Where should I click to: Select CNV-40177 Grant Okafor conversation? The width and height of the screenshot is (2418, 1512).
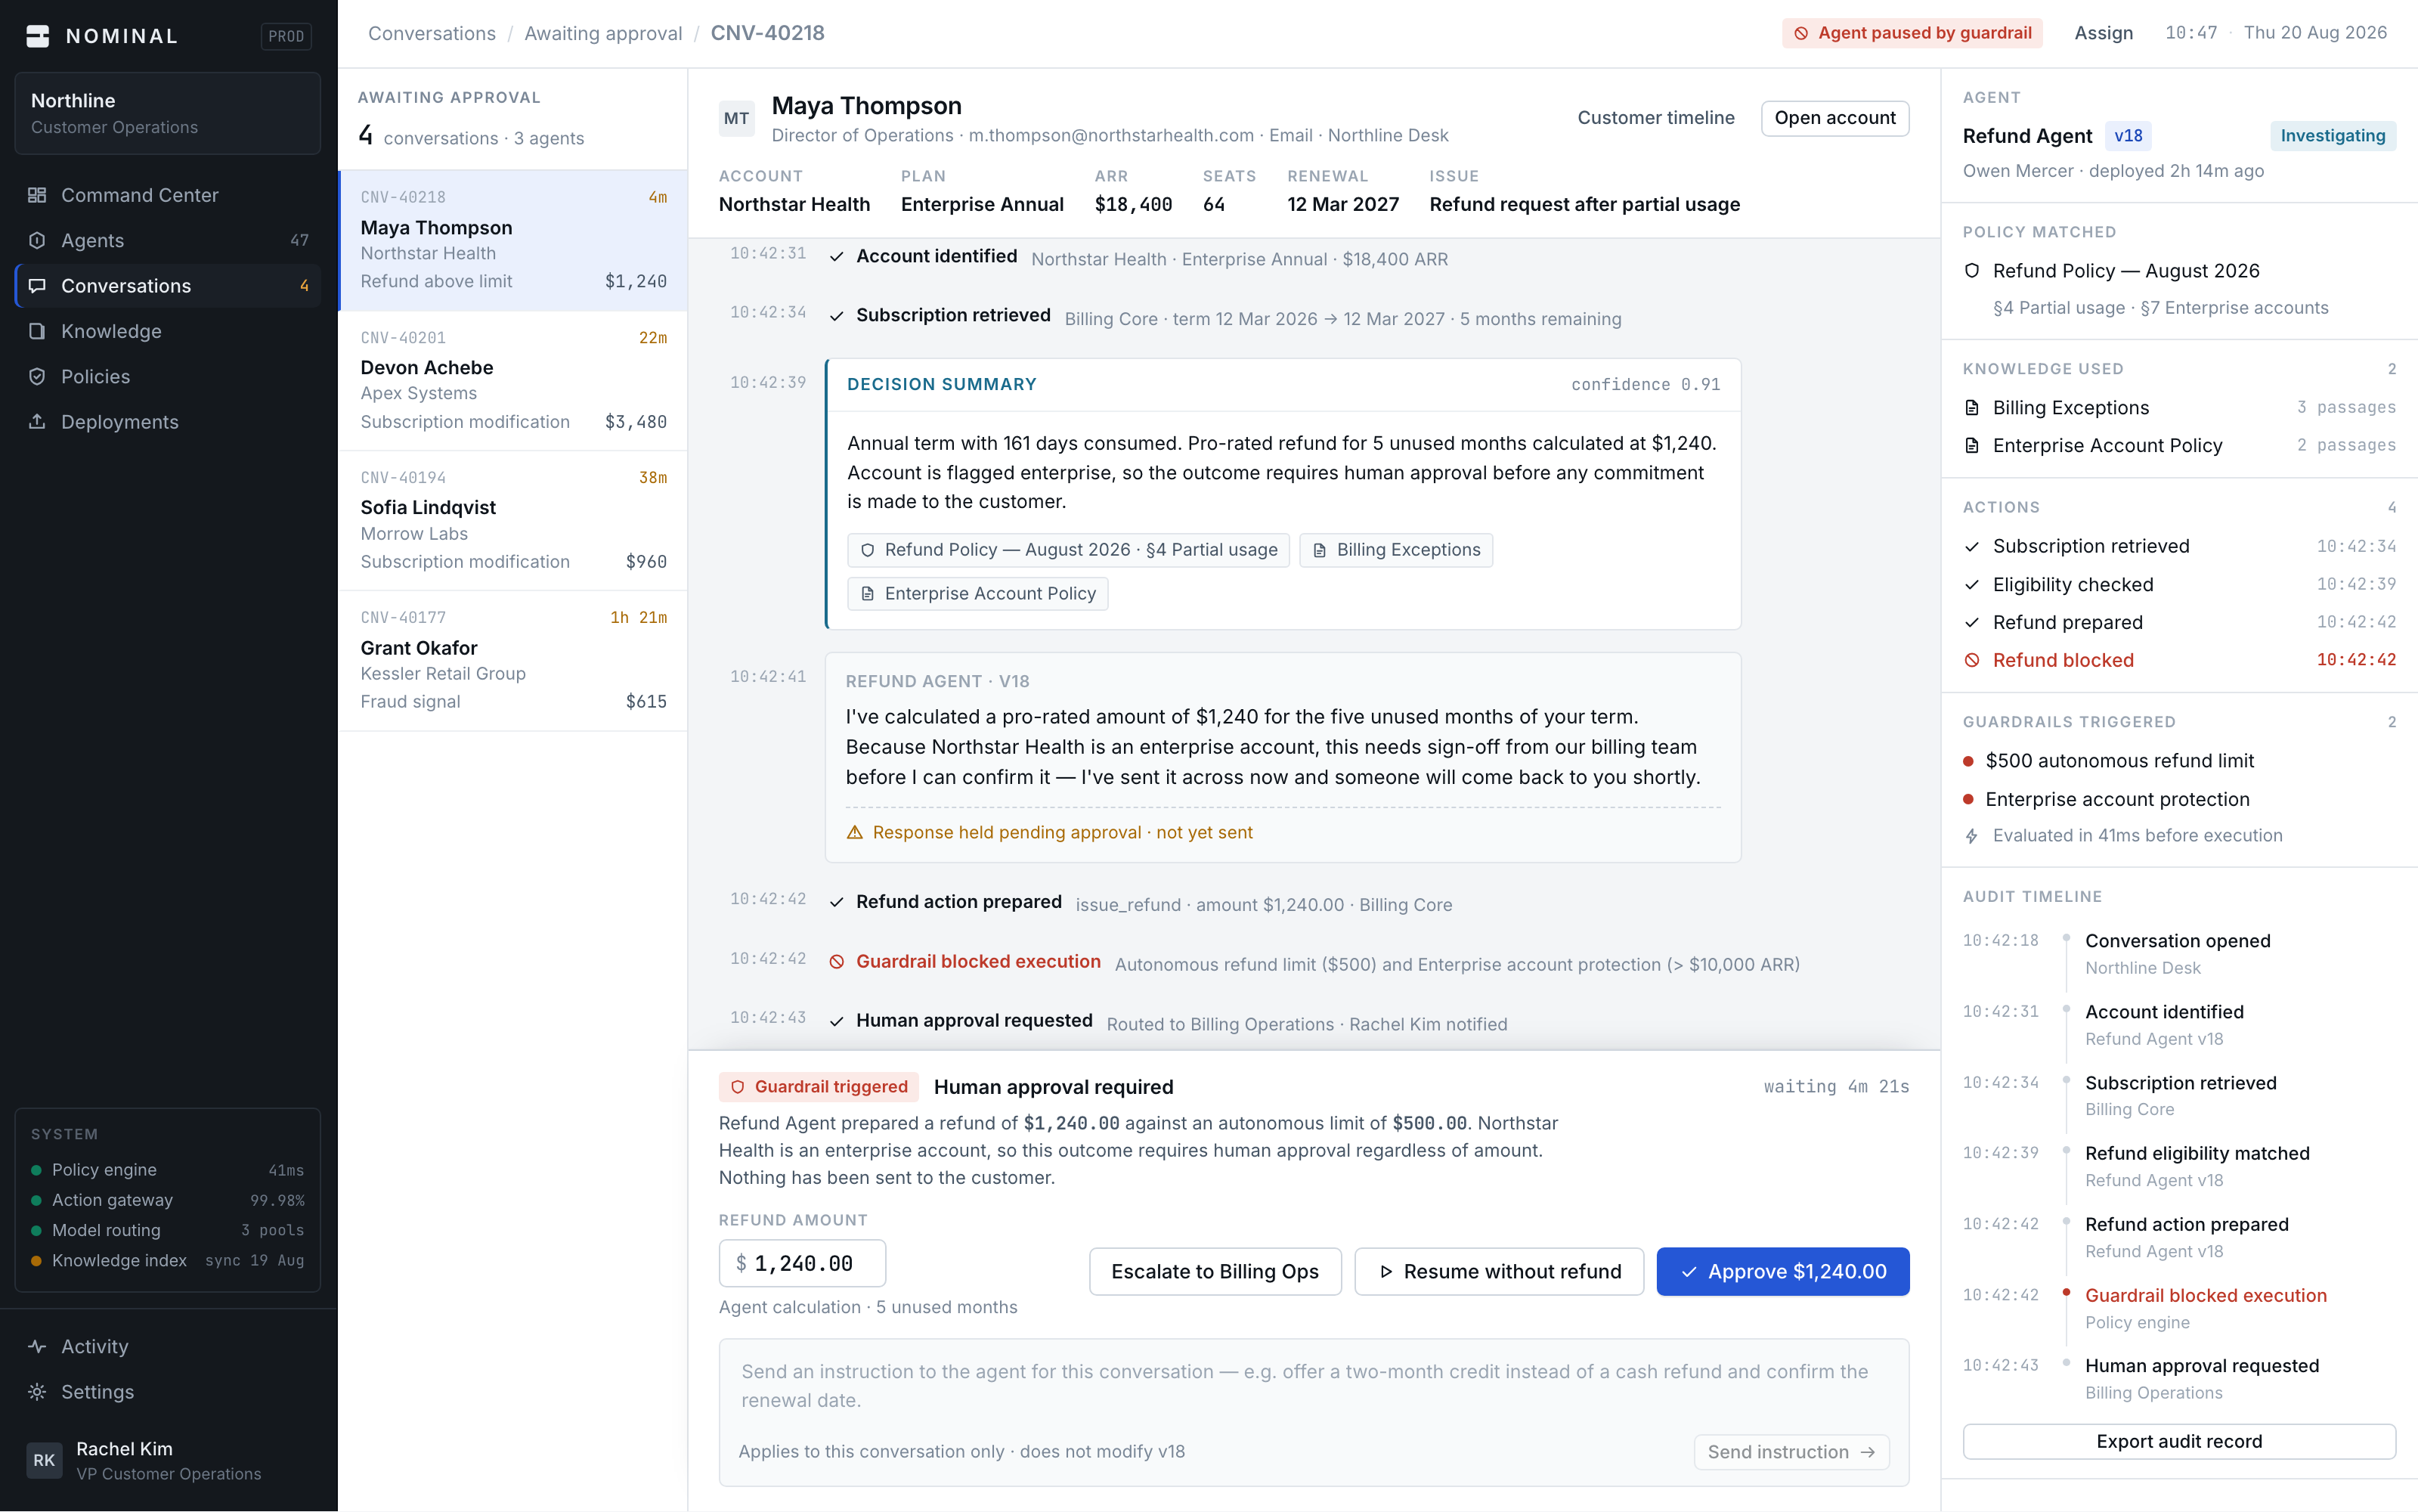tap(512, 660)
